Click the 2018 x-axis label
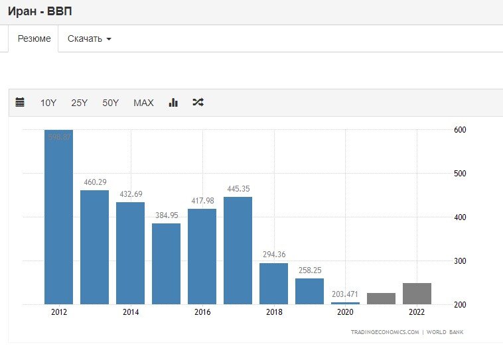The height and width of the screenshot is (350, 503). tap(274, 312)
